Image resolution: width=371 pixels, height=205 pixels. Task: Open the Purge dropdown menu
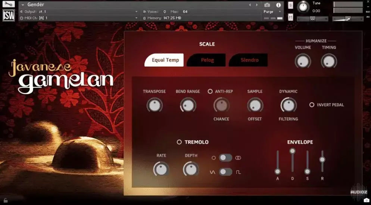(x=272, y=12)
